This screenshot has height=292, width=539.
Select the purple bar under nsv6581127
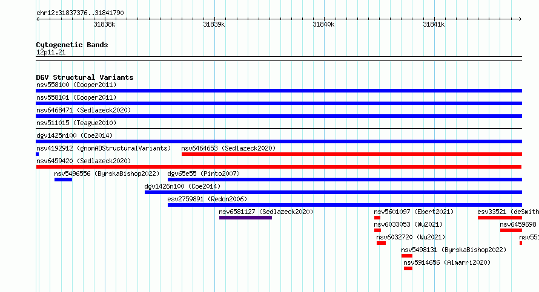(x=245, y=218)
